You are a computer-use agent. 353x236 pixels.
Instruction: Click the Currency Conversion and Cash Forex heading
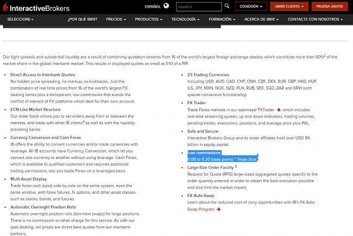coord(46,137)
